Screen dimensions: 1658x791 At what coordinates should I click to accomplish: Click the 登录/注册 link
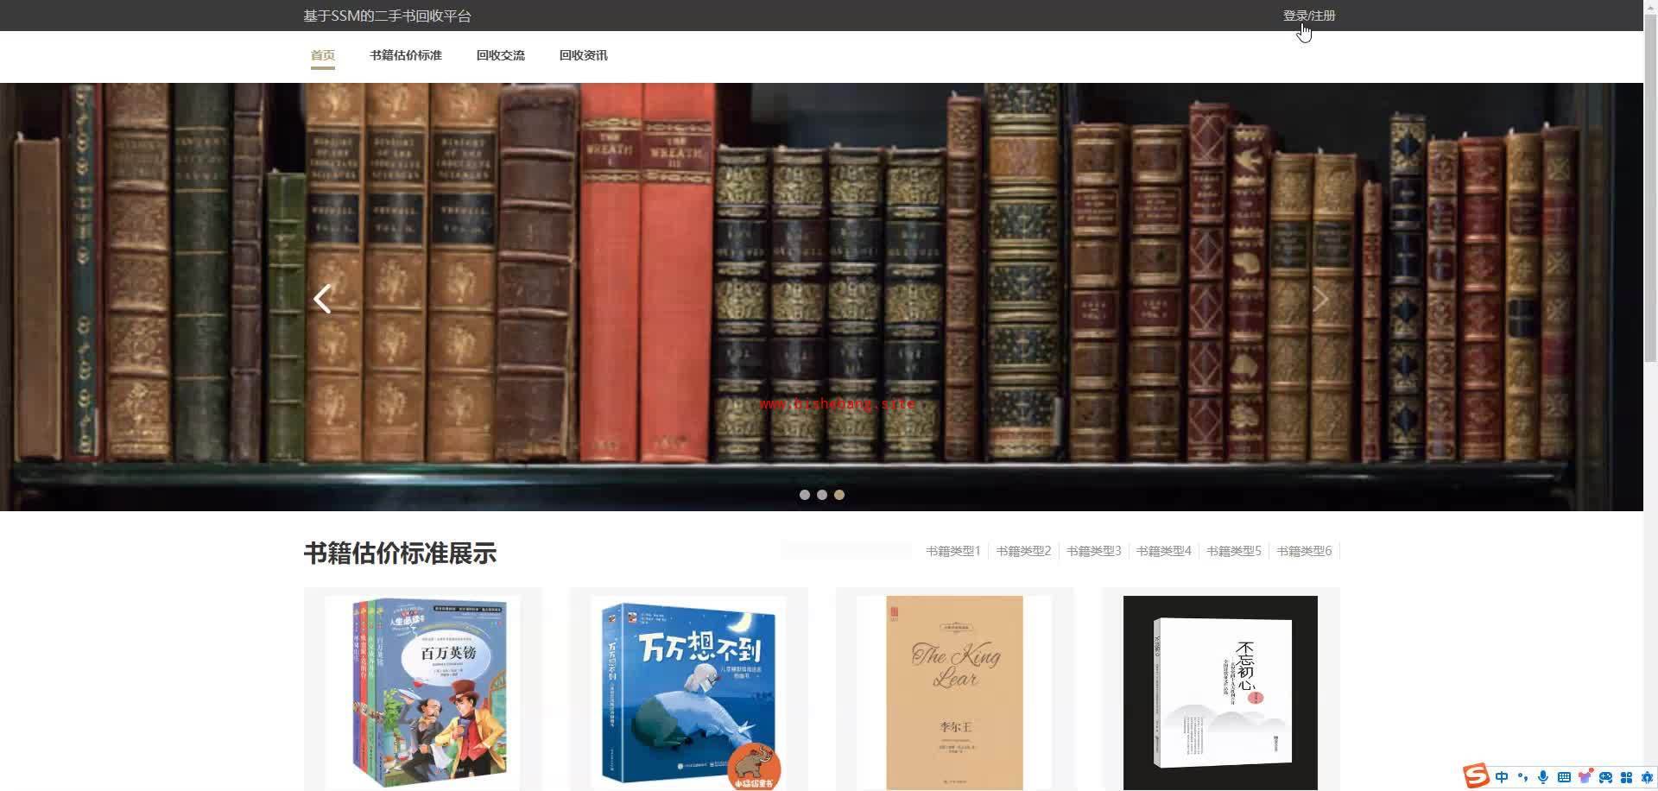[x=1309, y=16]
